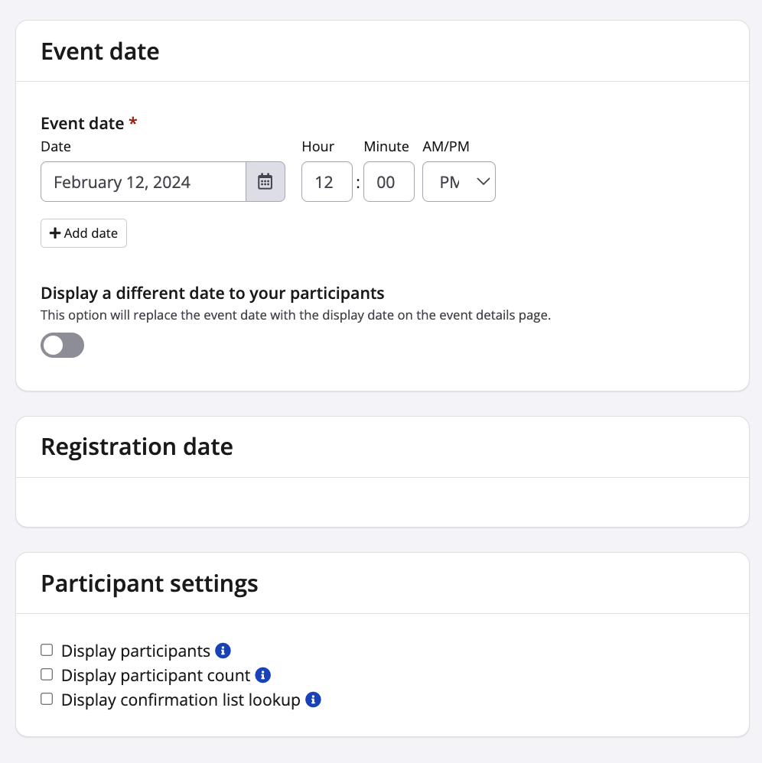Click the Minute label above the field
The width and height of the screenshot is (762, 763).
(386, 146)
